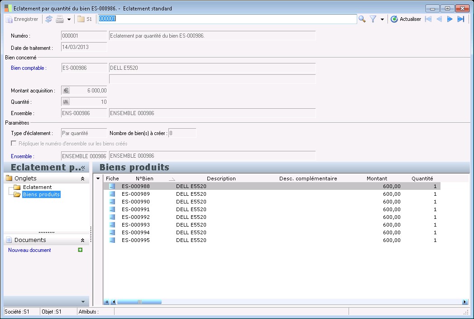Open the print options dropdown arrow
This screenshot has height=319, width=474.
click(x=69, y=19)
